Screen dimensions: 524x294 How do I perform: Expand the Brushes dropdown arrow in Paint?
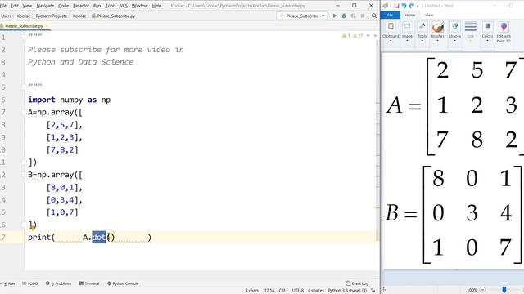(x=437, y=41)
